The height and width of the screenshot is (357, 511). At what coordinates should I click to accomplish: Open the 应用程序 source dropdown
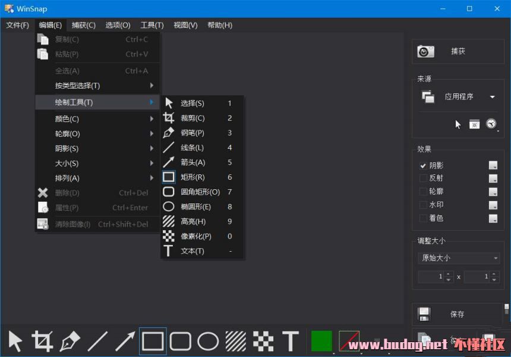click(458, 96)
